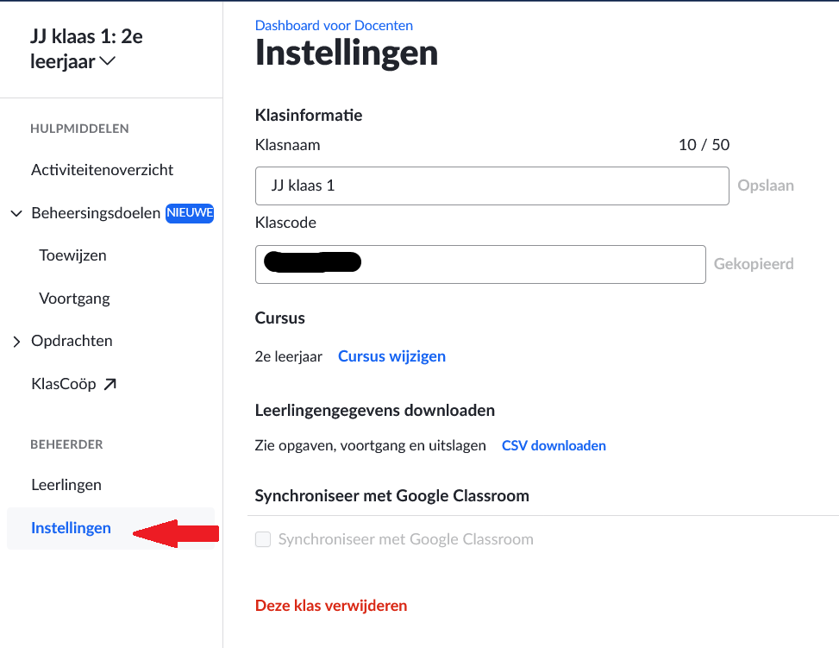
Task: Toggle the Synchroniseer met Google Classroom checkbox
Action: [x=263, y=538]
